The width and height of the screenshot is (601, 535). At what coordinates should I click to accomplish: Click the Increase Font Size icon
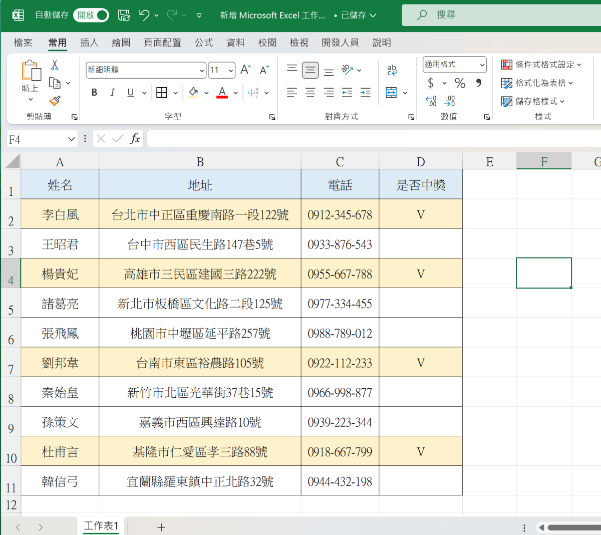tap(245, 70)
